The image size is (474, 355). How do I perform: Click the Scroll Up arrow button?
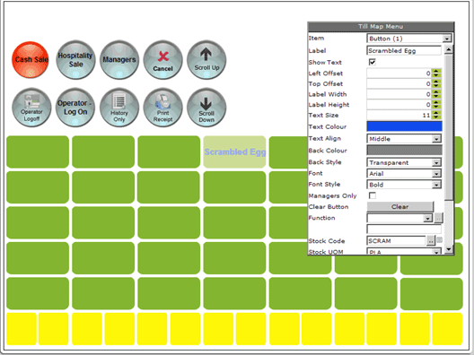tap(206, 60)
